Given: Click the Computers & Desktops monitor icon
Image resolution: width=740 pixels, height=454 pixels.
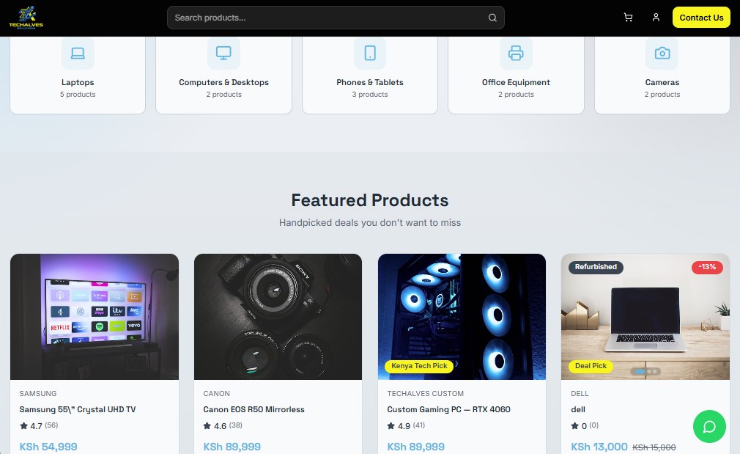Looking at the screenshot, I should [x=223, y=53].
